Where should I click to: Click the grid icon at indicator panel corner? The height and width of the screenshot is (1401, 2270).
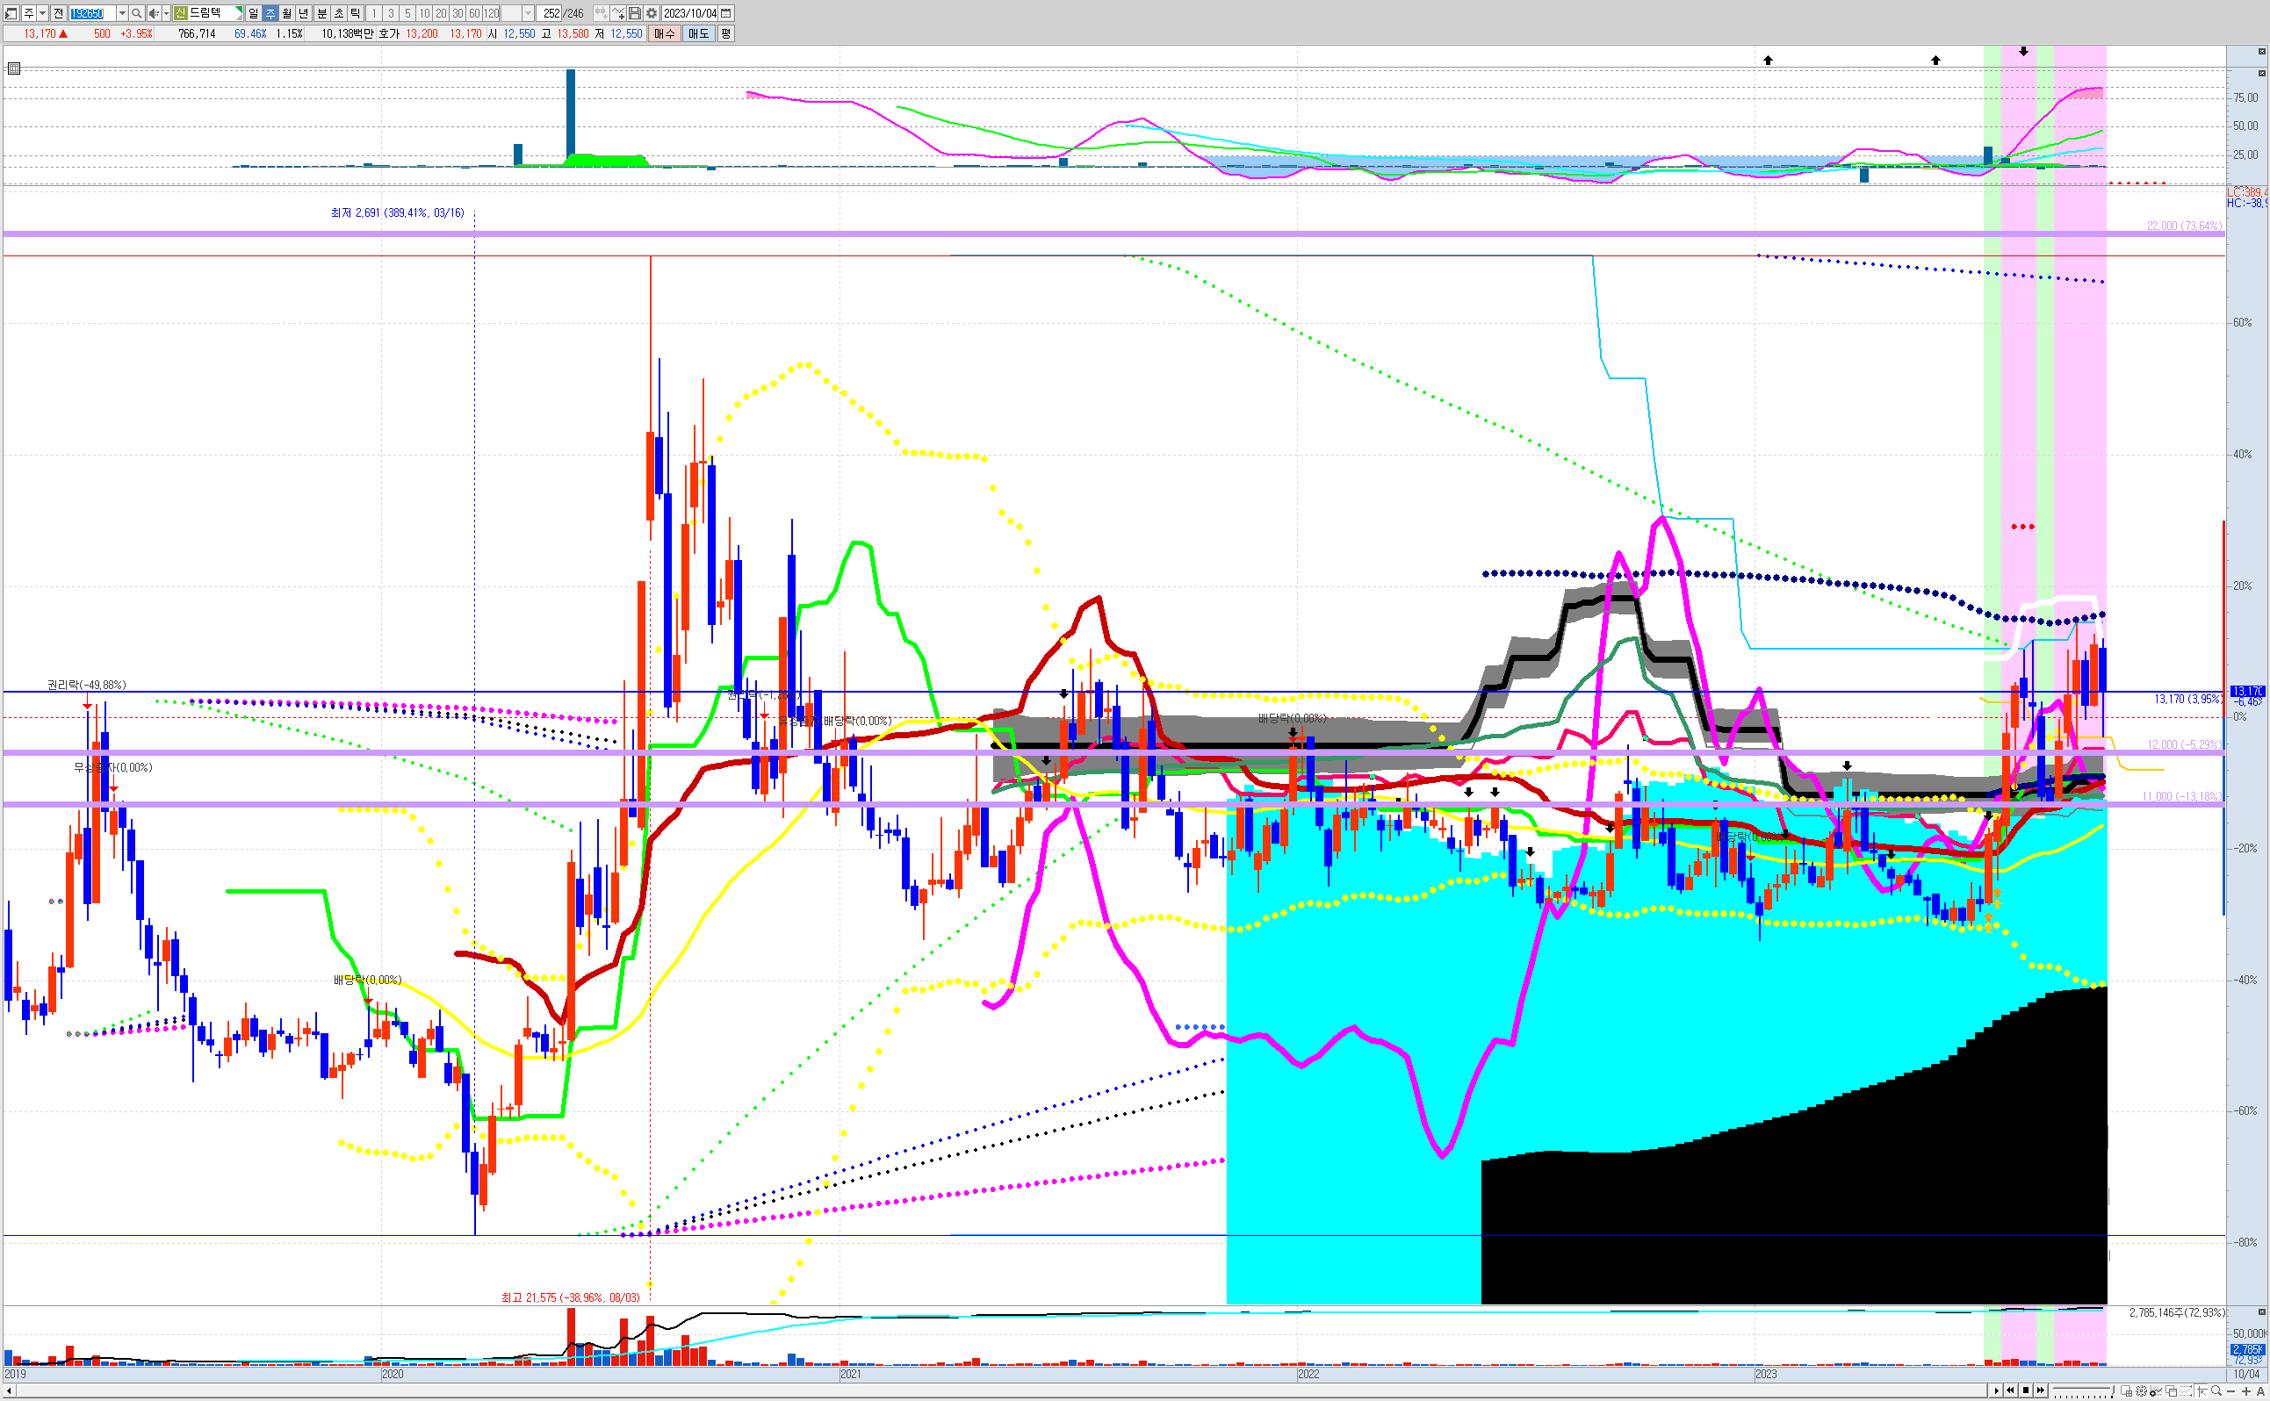[14, 68]
